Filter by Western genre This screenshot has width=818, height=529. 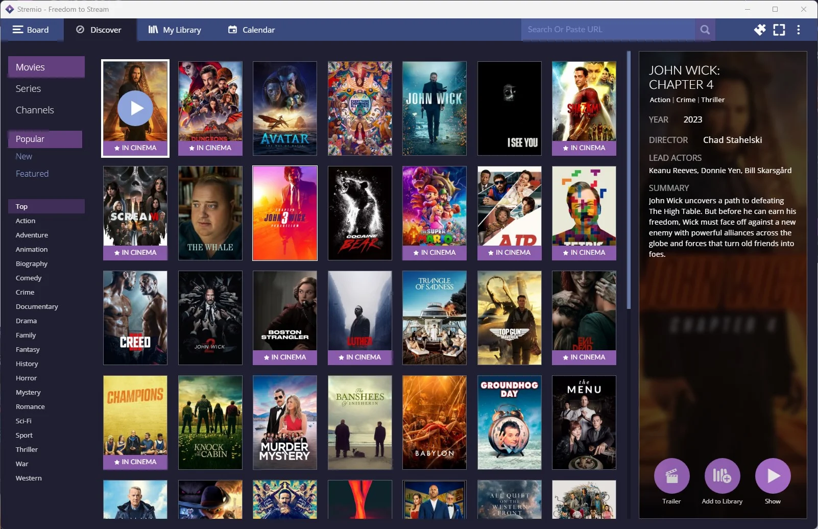click(29, 478)
